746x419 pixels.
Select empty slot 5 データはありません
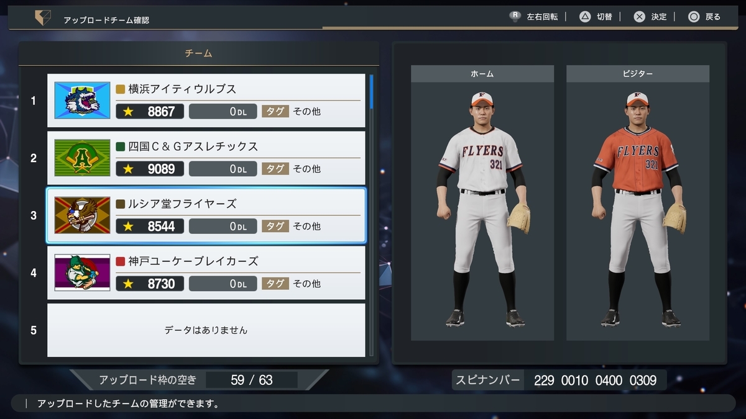206,330
